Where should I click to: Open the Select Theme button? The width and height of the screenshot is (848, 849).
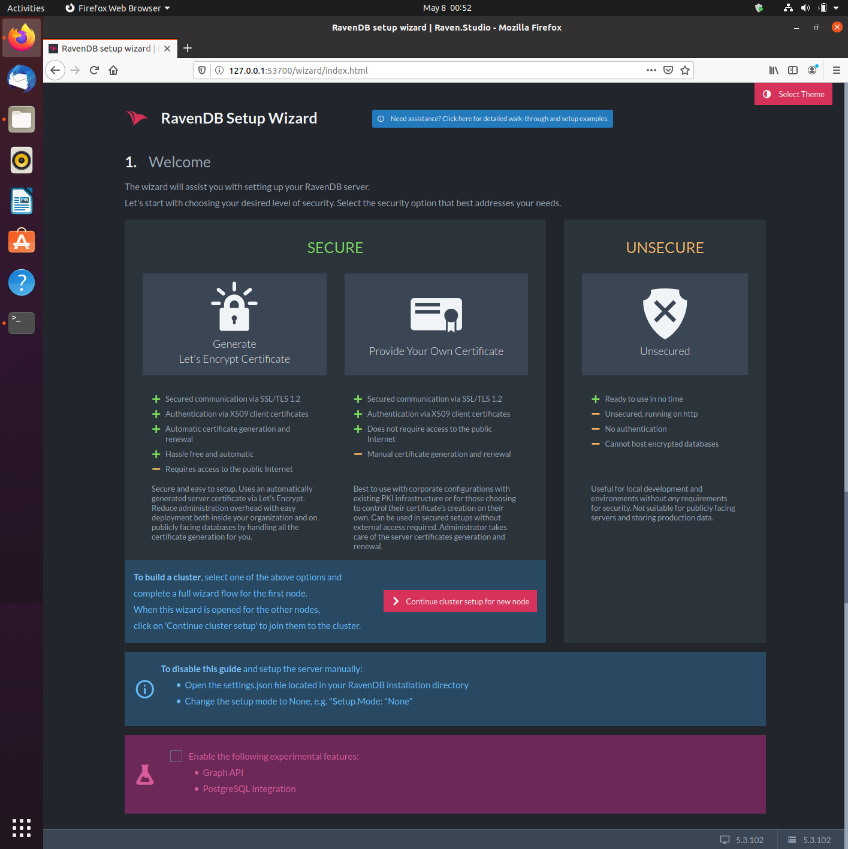793,94
